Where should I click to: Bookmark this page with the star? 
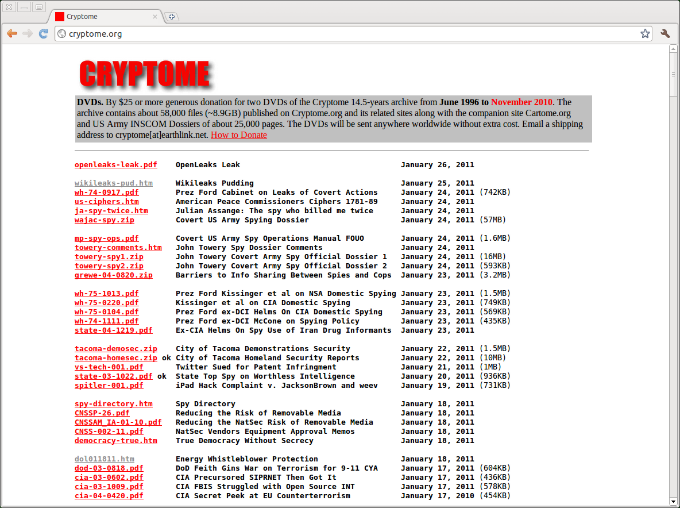644,34
